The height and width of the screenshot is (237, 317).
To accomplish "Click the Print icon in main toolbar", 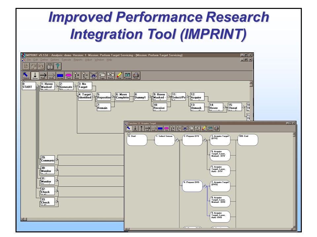I will coord(136,76).
